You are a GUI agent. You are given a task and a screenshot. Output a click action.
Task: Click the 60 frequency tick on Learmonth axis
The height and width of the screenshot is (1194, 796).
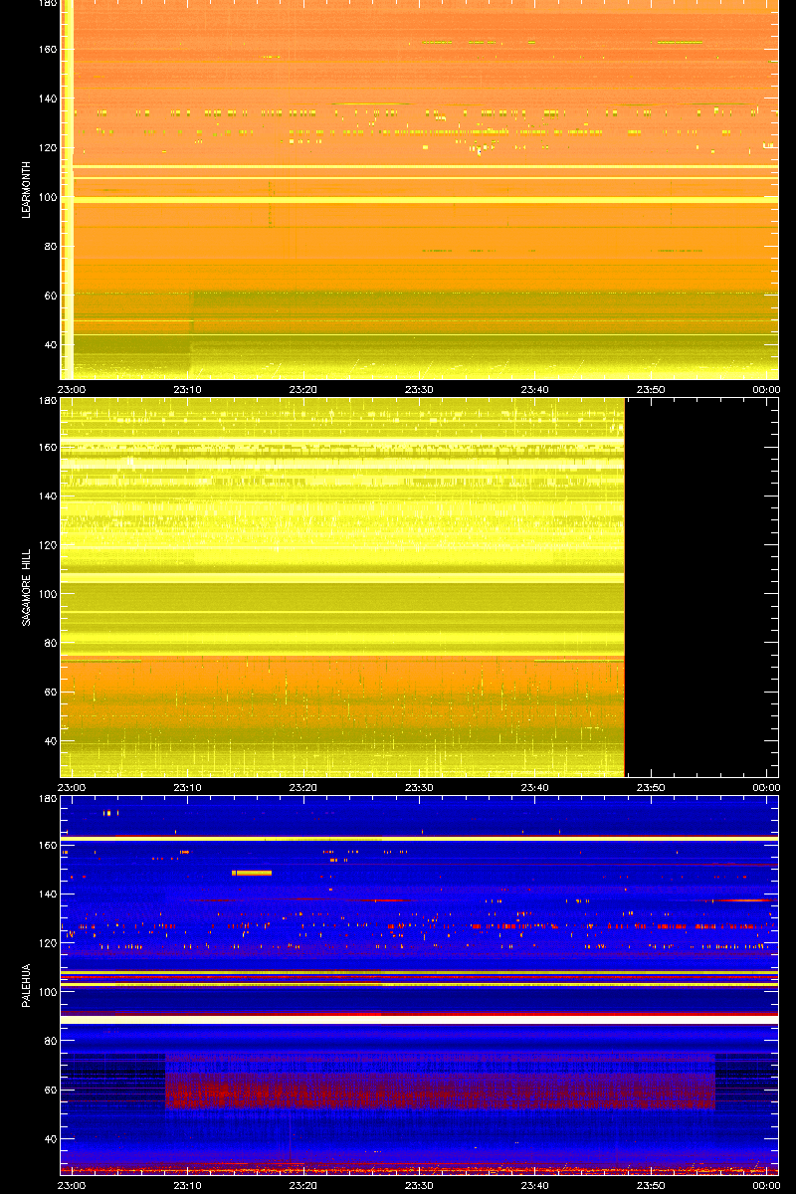pyautogui.click(x=51, y=296)
